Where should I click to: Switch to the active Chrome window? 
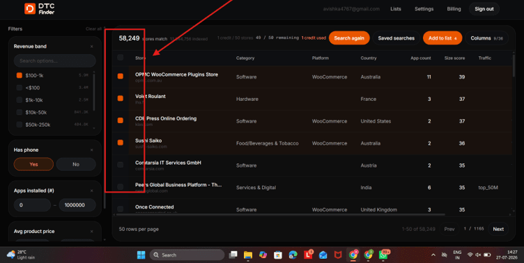353,255
